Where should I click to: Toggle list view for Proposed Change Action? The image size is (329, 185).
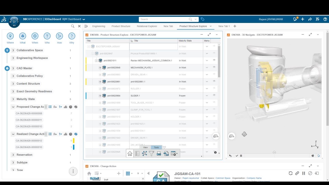coord(50,107)
